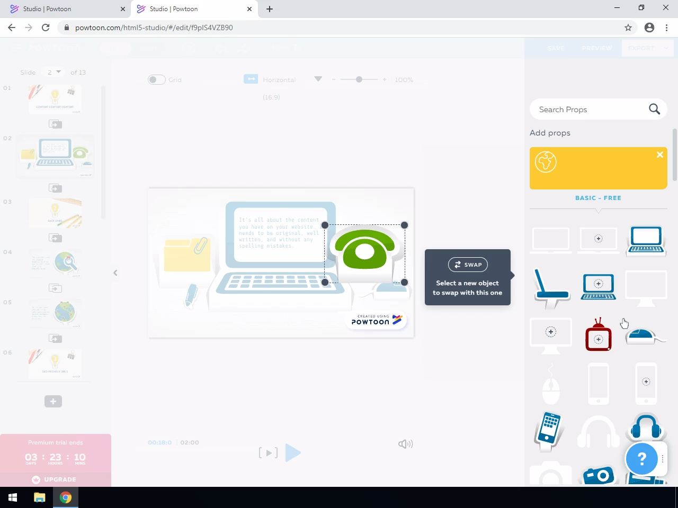Click the SAVE button
The image size is (678, 508).
[556, 48]
